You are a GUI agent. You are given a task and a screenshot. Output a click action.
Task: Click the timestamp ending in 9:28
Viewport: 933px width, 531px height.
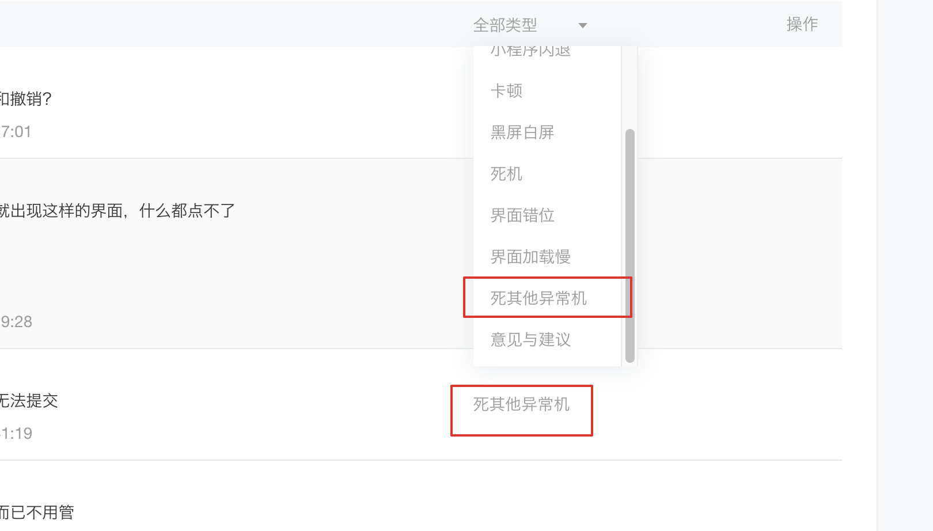click(16, 322)
